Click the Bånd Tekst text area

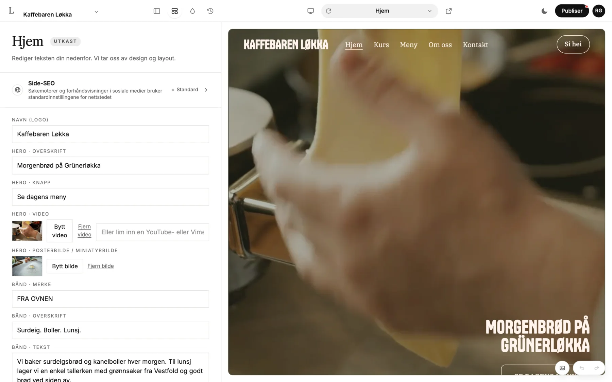click(111, 368)
